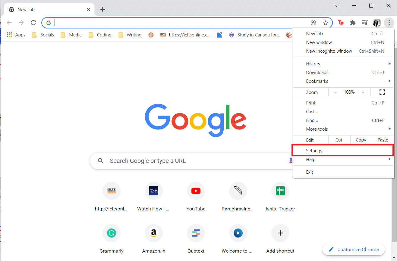Click the share page icon in address bar
This screenshot has width=397, height=261.
314,23
